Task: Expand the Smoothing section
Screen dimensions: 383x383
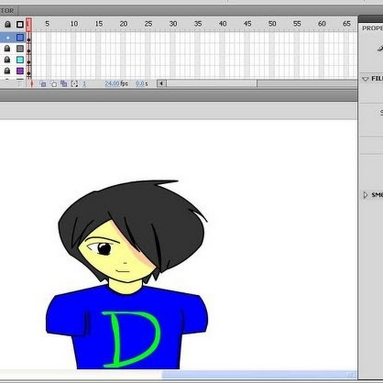Action: tap(365, 195)
